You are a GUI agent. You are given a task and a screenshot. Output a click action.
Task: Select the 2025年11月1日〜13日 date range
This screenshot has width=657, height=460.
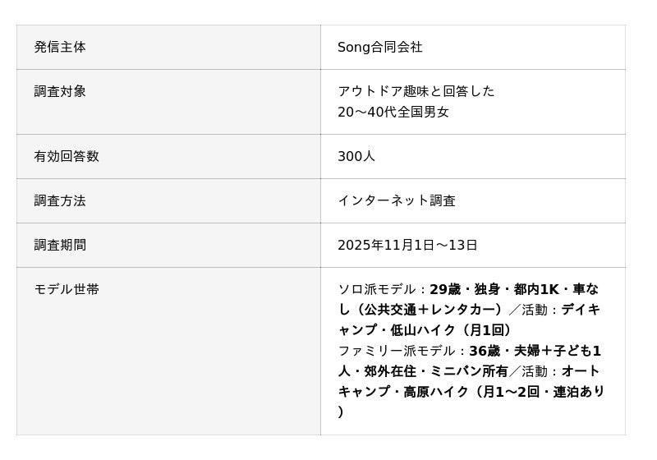pos(407,245)
